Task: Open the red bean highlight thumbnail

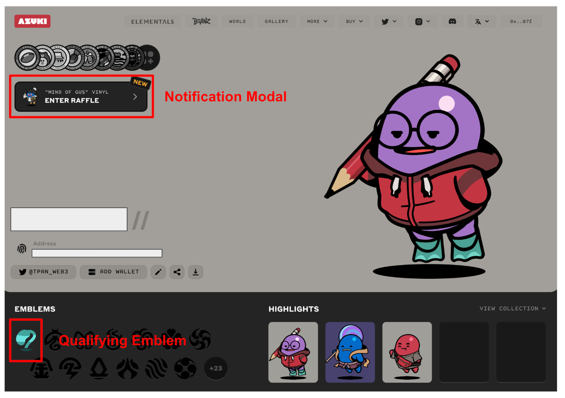Action: (407, 352)
